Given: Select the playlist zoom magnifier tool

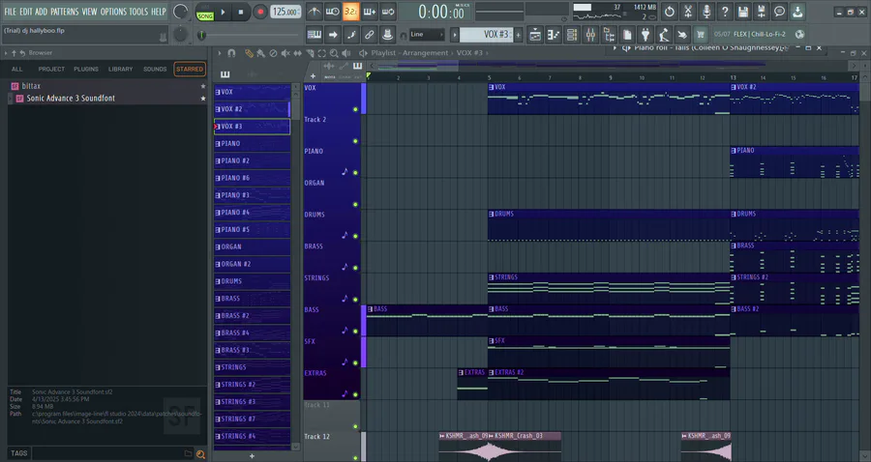Looking at the screenshot, I should 334,53.
